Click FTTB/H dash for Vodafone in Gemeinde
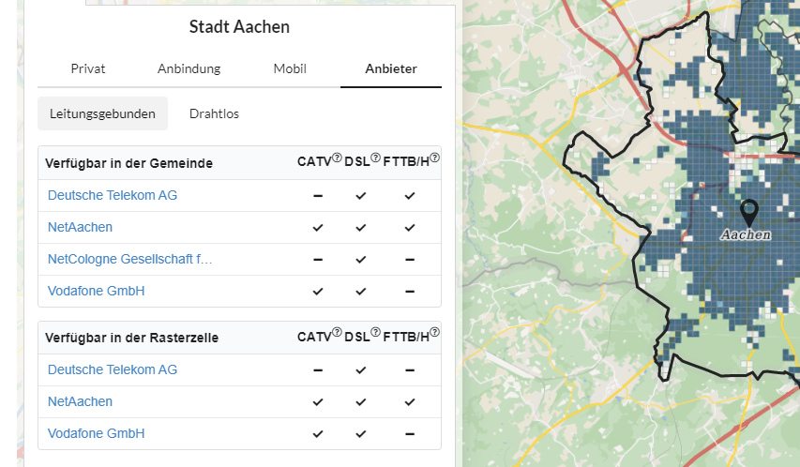 click(x=410, y=292)
